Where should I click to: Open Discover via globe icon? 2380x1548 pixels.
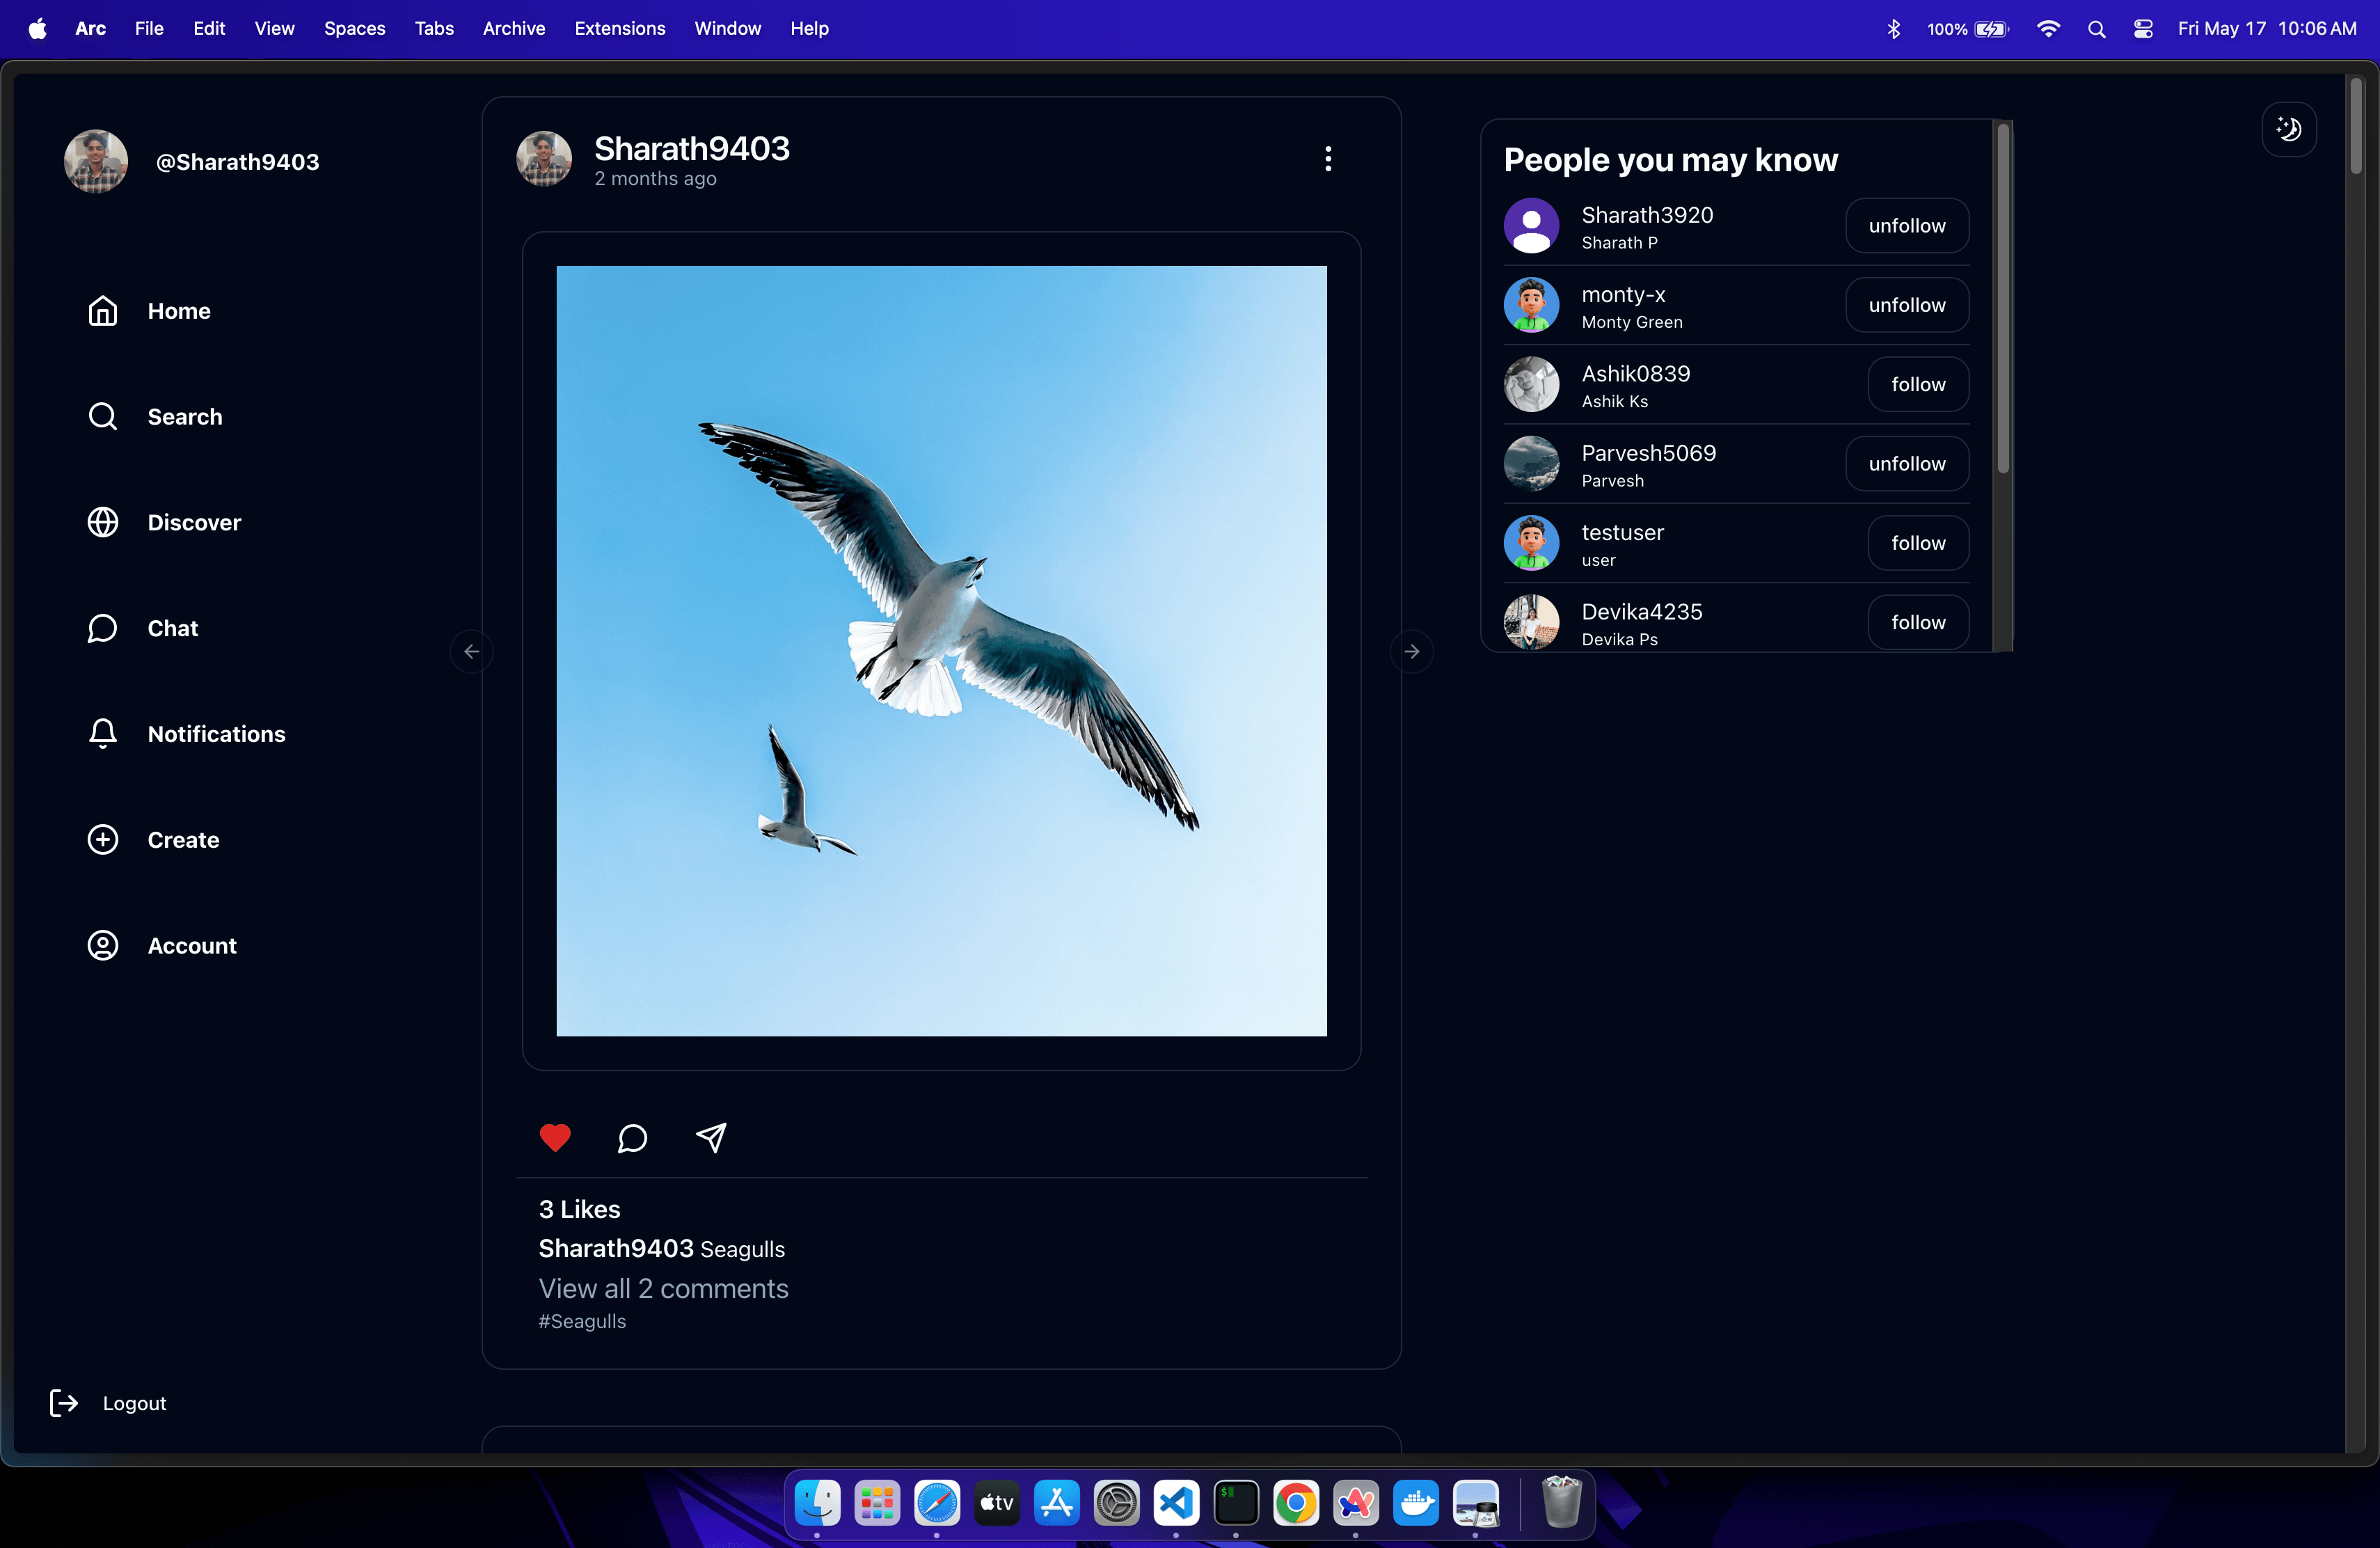pyautogui.click(x=103, y=522)
